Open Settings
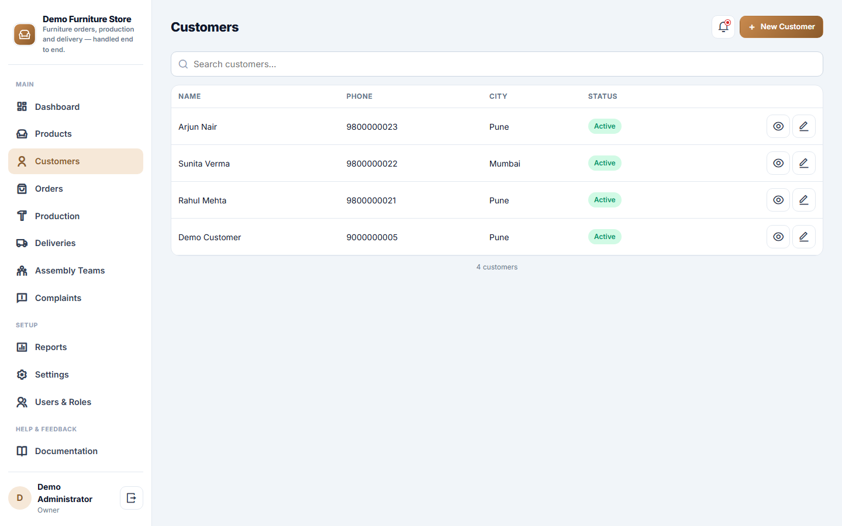The width and height of the screenshot is (842, 526). tap(75, 375)
